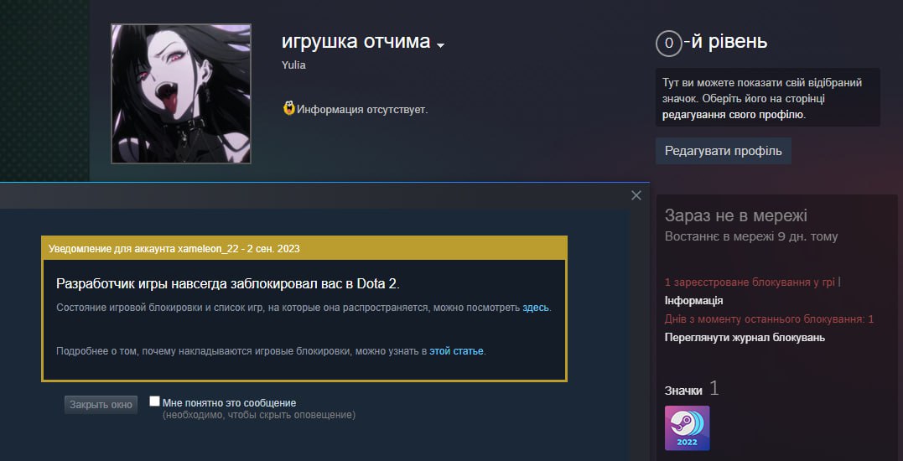
Task: Open the Значки badges section heading
Action: pyautogui.click(x=683, y=391)
